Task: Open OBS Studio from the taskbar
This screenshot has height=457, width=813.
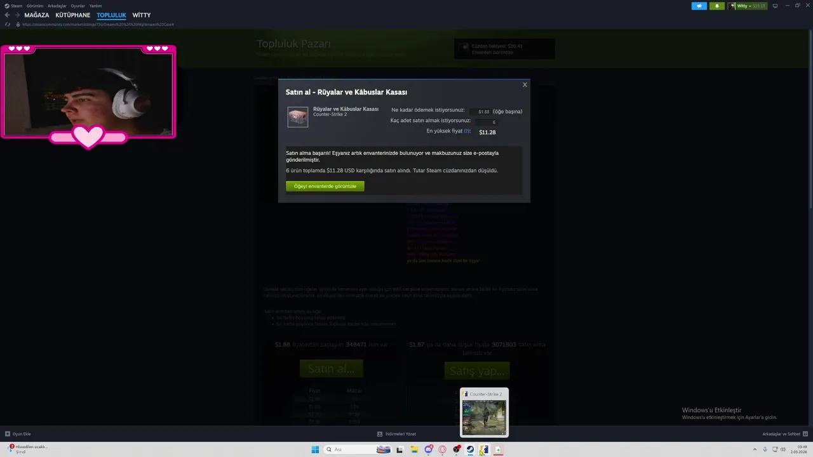Action: coord(456,449)
